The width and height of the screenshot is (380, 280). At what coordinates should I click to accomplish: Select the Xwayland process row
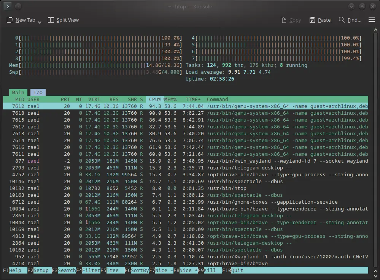point(186,256)
